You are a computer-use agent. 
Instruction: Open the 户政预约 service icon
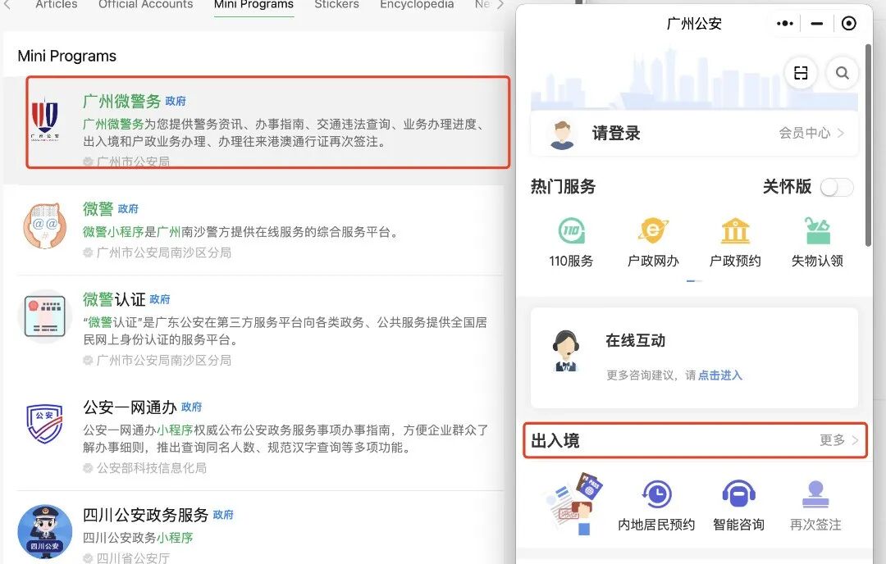(735, 231)
